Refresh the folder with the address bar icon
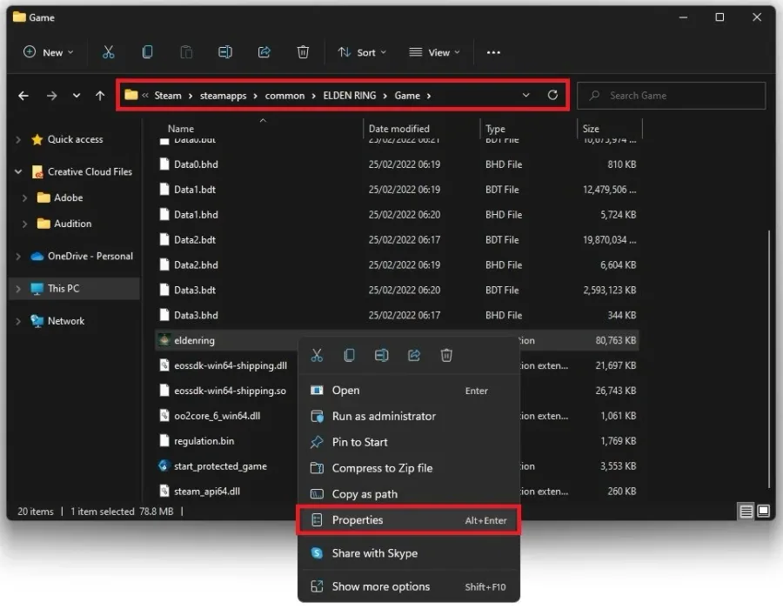 pyautogui.click(x=552, y=95)
